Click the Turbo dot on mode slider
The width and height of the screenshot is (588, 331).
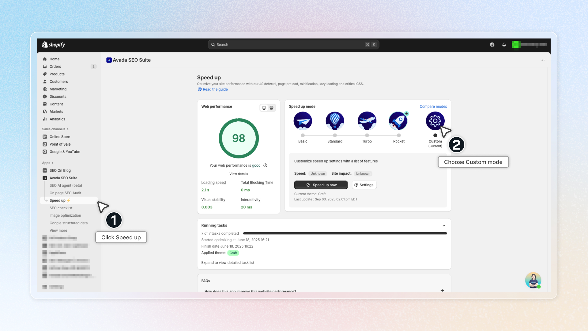pos(367,135)
